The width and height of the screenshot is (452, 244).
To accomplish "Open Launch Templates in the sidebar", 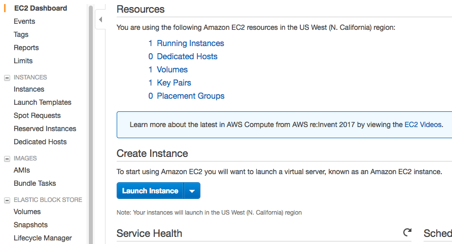I will click(42, 102).
